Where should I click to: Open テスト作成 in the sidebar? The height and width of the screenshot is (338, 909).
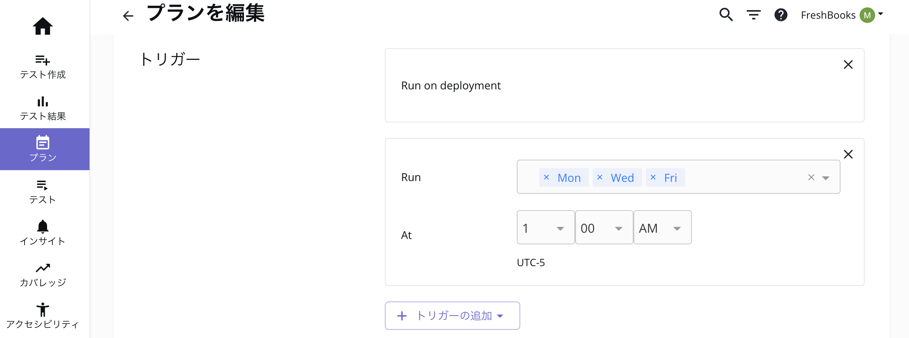point(42,66)
